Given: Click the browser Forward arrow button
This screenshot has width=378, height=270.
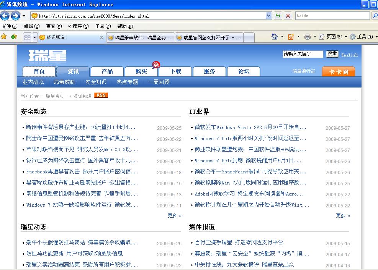Looking at the screenshot, I should 15,16.
